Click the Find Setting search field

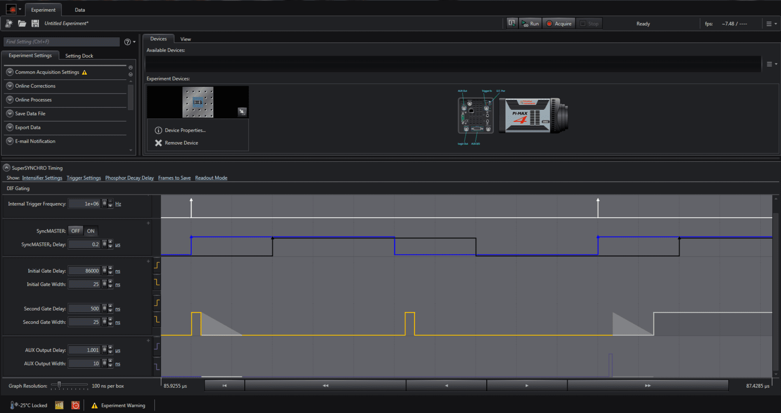click(x=62, y=42)
